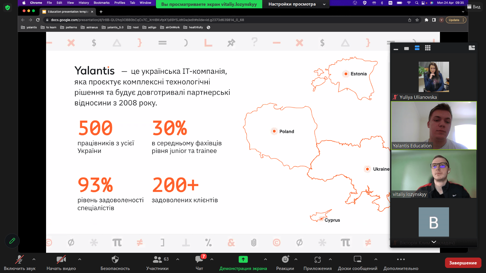Go back with browser back arrow
Image resolution: width=486 pixels, height=273 pixels.
(23, 20)
